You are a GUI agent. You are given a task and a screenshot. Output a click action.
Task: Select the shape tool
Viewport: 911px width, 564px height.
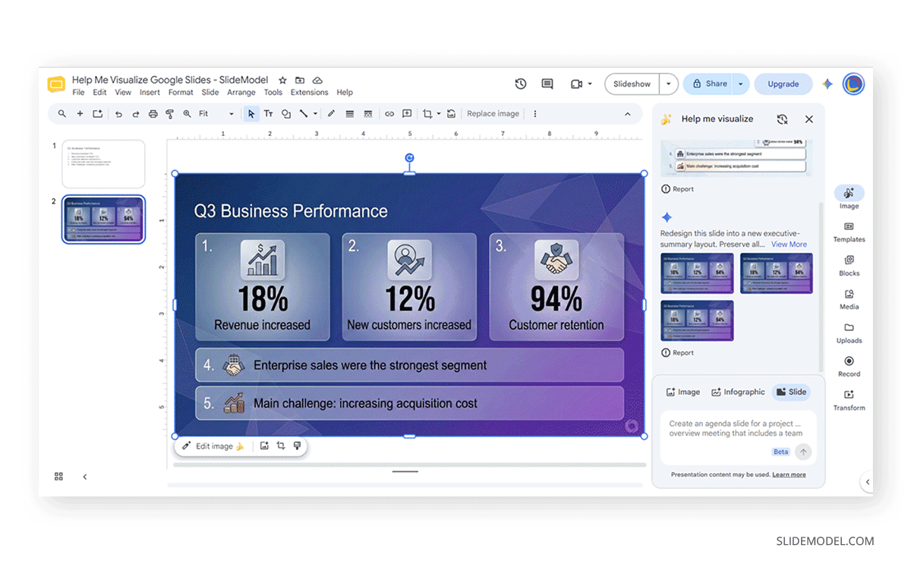[x=286, y=114]
